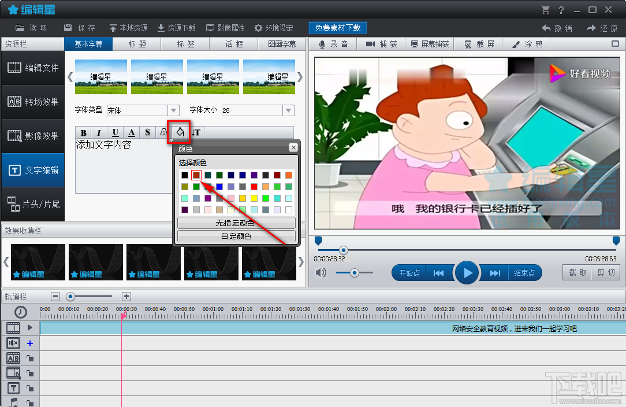Take a screenshot with 截屏

(479, 44)
